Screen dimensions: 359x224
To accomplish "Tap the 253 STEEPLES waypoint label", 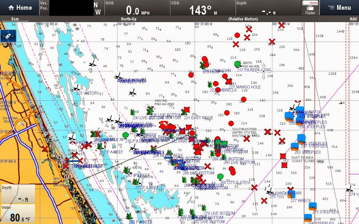I will pos(307,152).
